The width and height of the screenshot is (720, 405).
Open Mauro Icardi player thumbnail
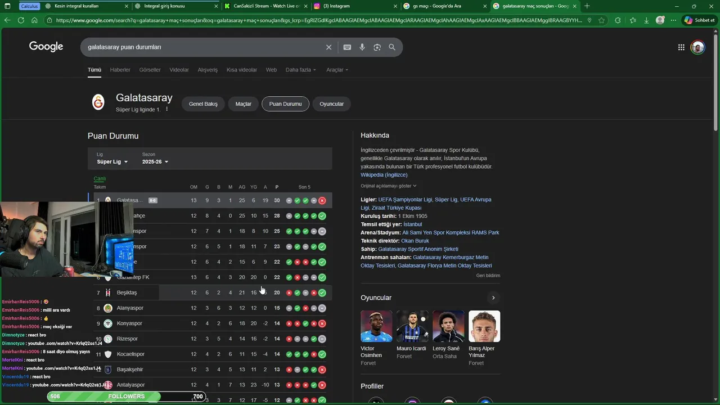tap(412, 326)
